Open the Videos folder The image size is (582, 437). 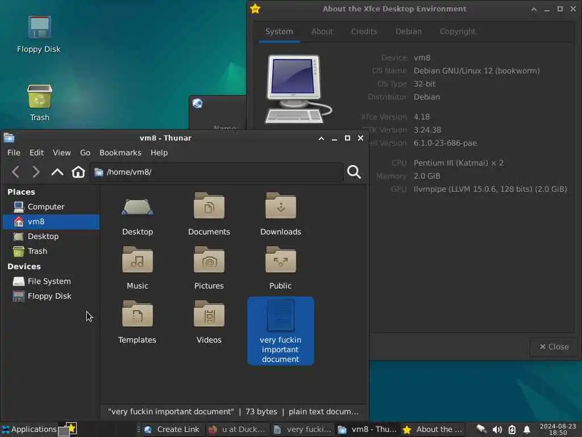(209, 323)
